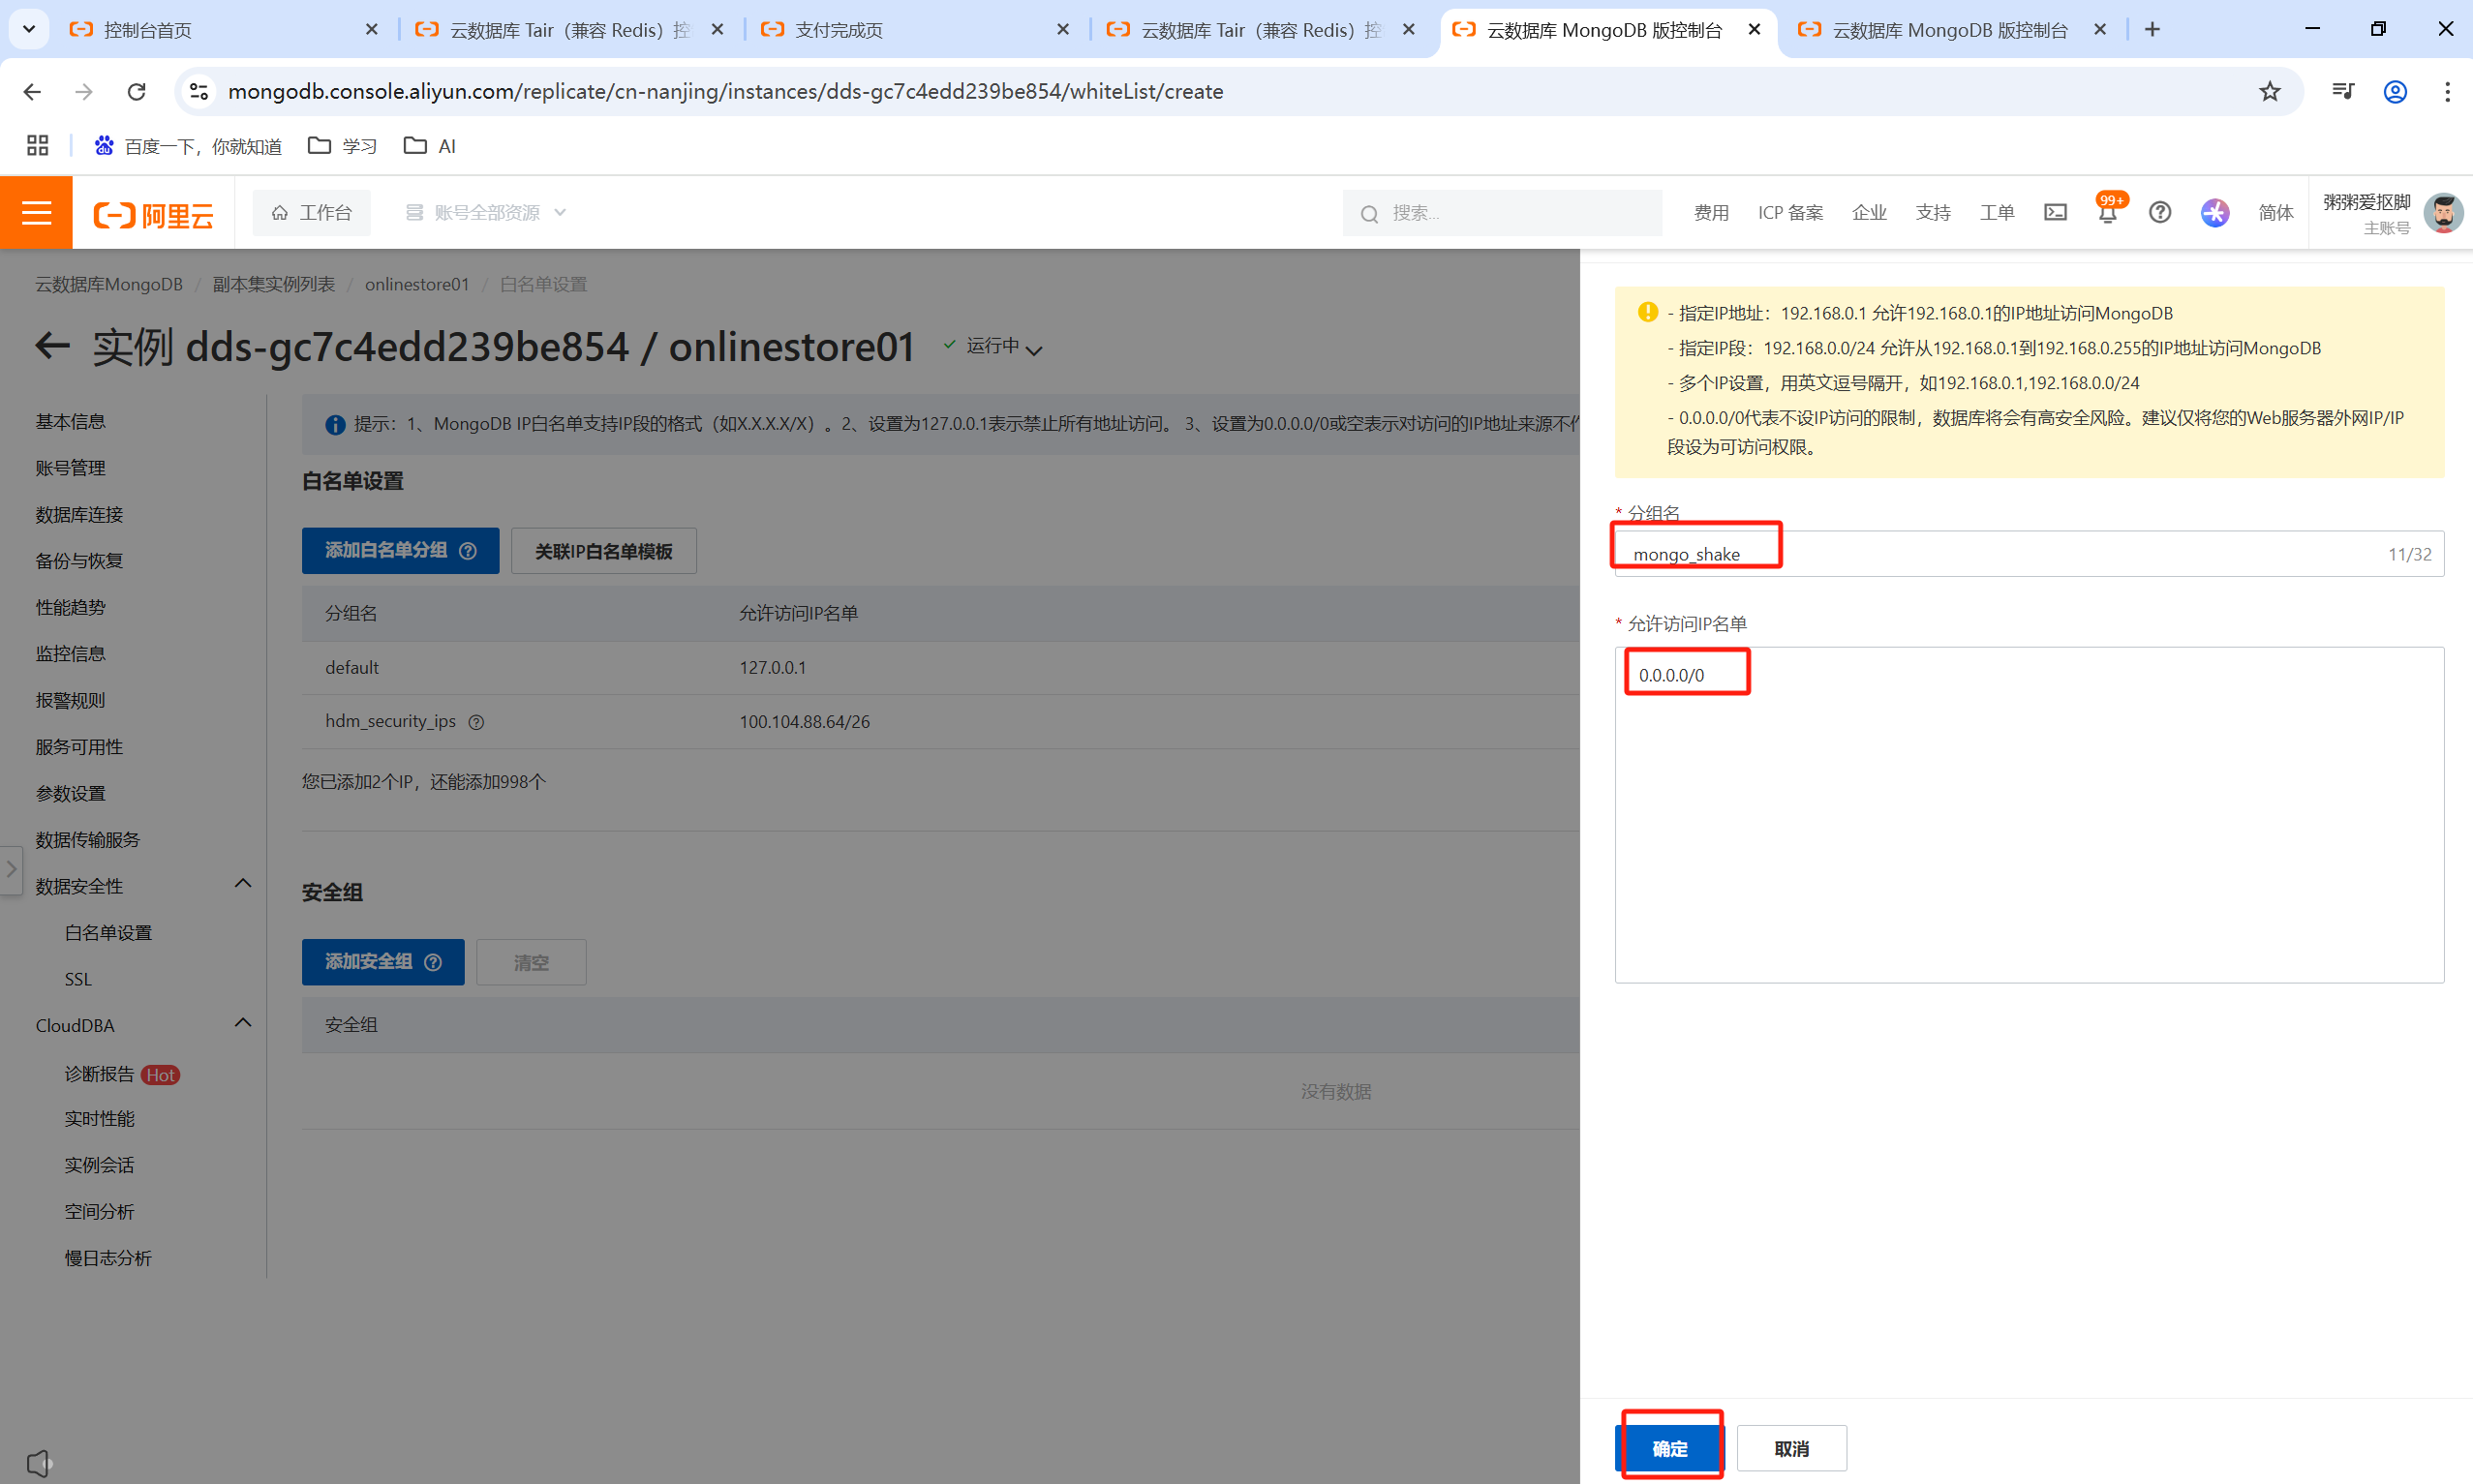Select 白名单设置 under 数据安全性
2473x1484 pixels.
point(108,932)
